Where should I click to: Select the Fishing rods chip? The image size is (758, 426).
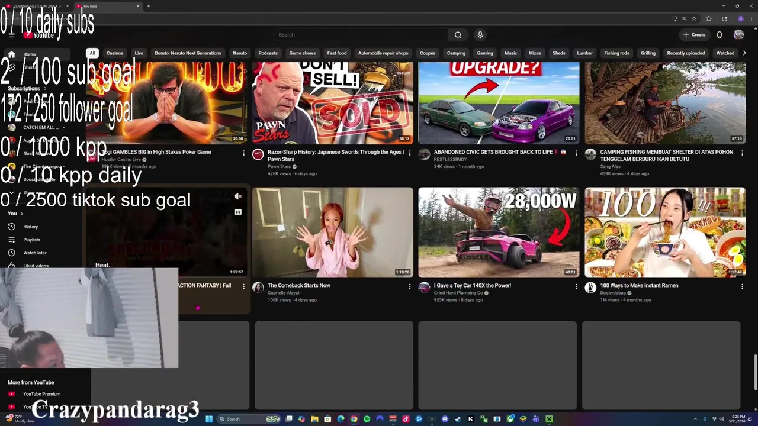pos(616,53)
